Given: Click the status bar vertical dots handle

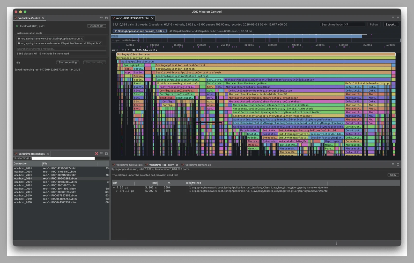Looking at the screenshot, I should 337,243.
